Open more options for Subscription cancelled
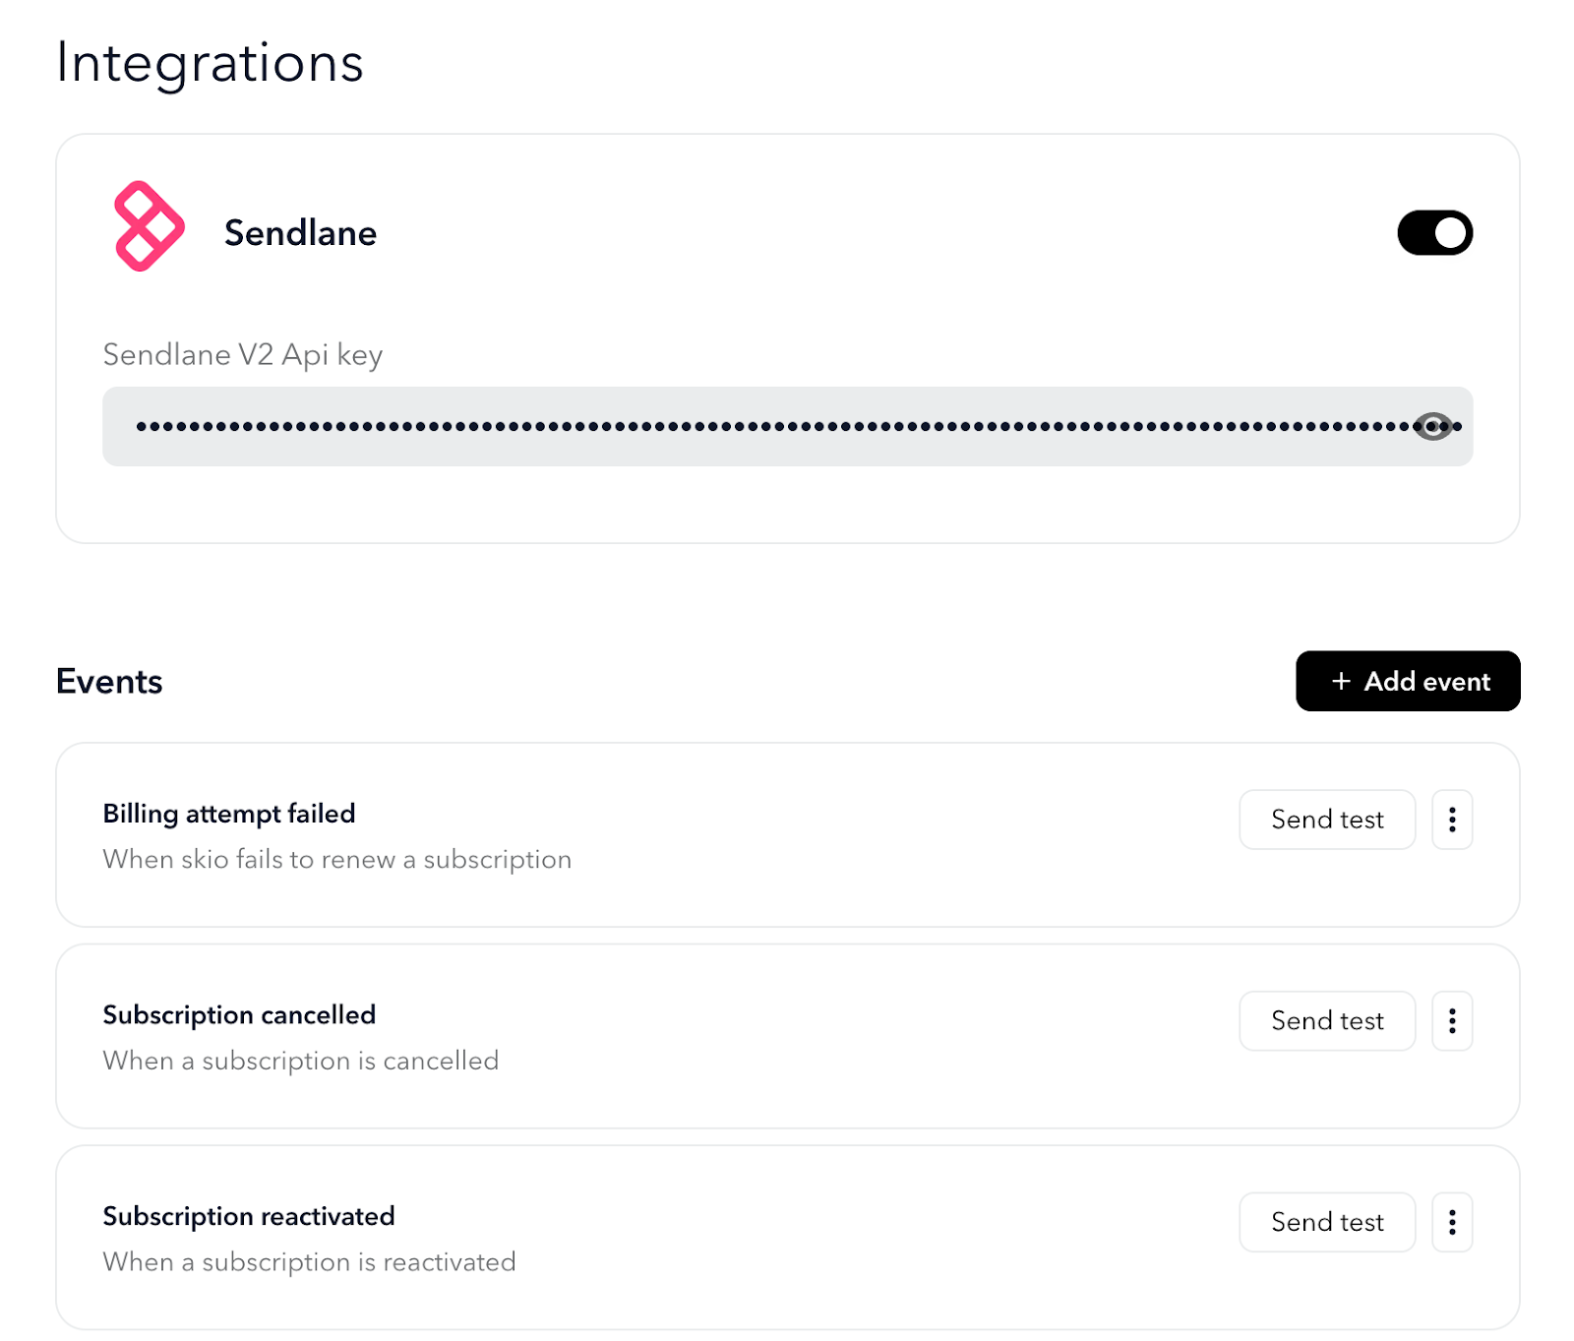The height and width of the screenshot is (1341, 1574). coord(1452,1021)
